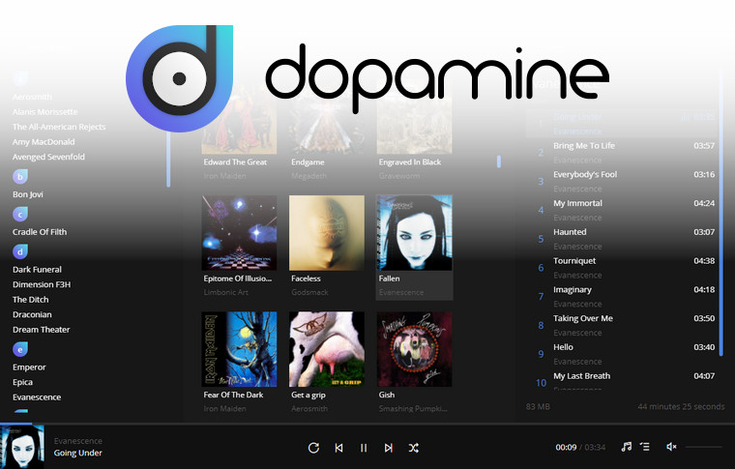Click the music note lyrics icon
735x469 pixels.
(x=626, y=447)
